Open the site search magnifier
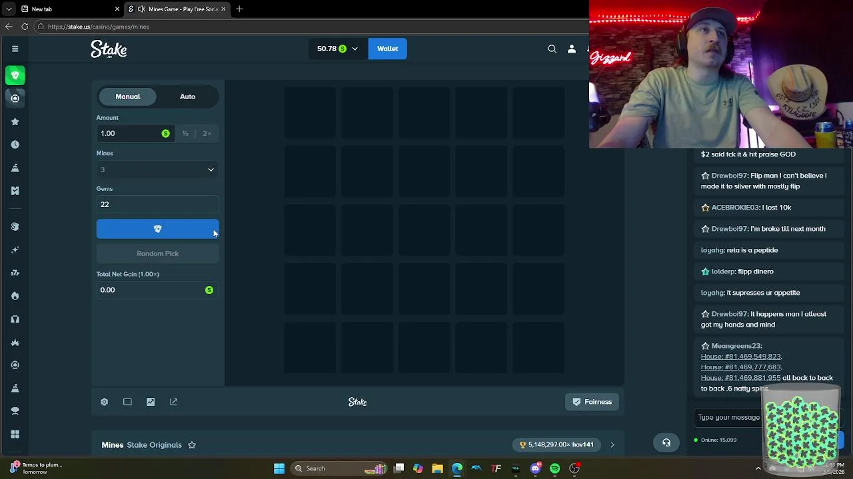 point(552,49)
